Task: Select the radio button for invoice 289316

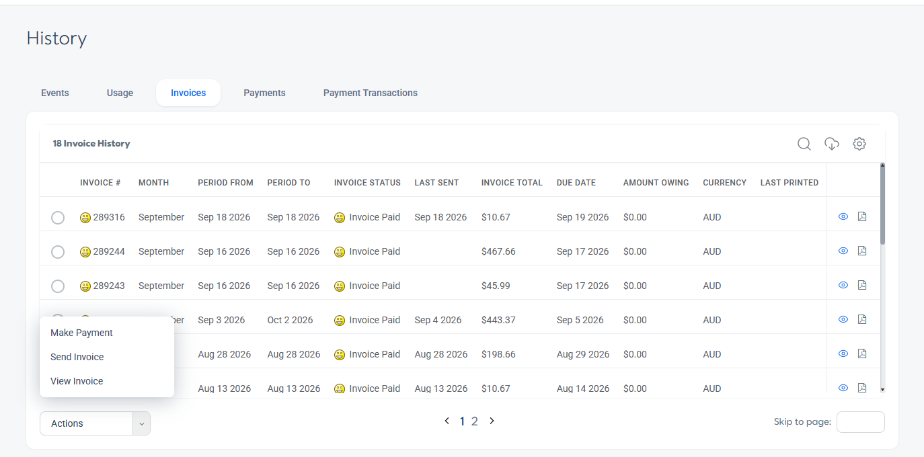Action: [58, 218]
